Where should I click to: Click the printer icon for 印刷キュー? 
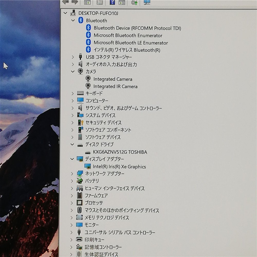coord(79,239)
